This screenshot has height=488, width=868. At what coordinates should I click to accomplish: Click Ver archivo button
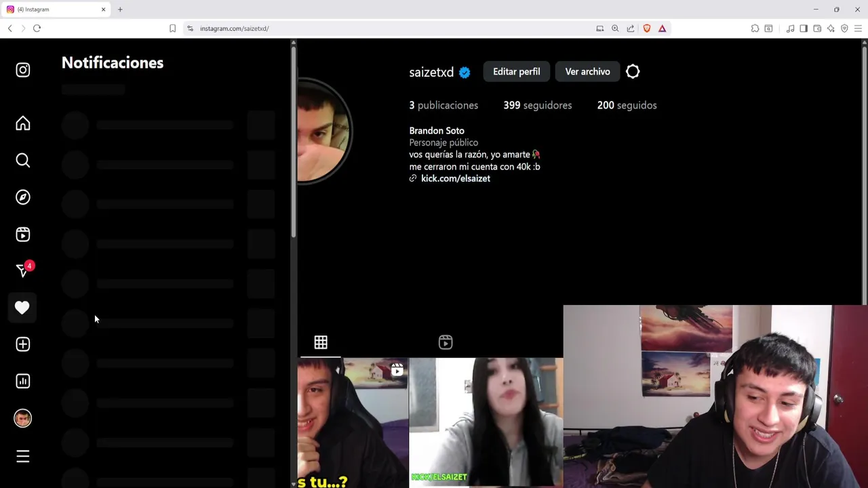[x=587, y=71]
